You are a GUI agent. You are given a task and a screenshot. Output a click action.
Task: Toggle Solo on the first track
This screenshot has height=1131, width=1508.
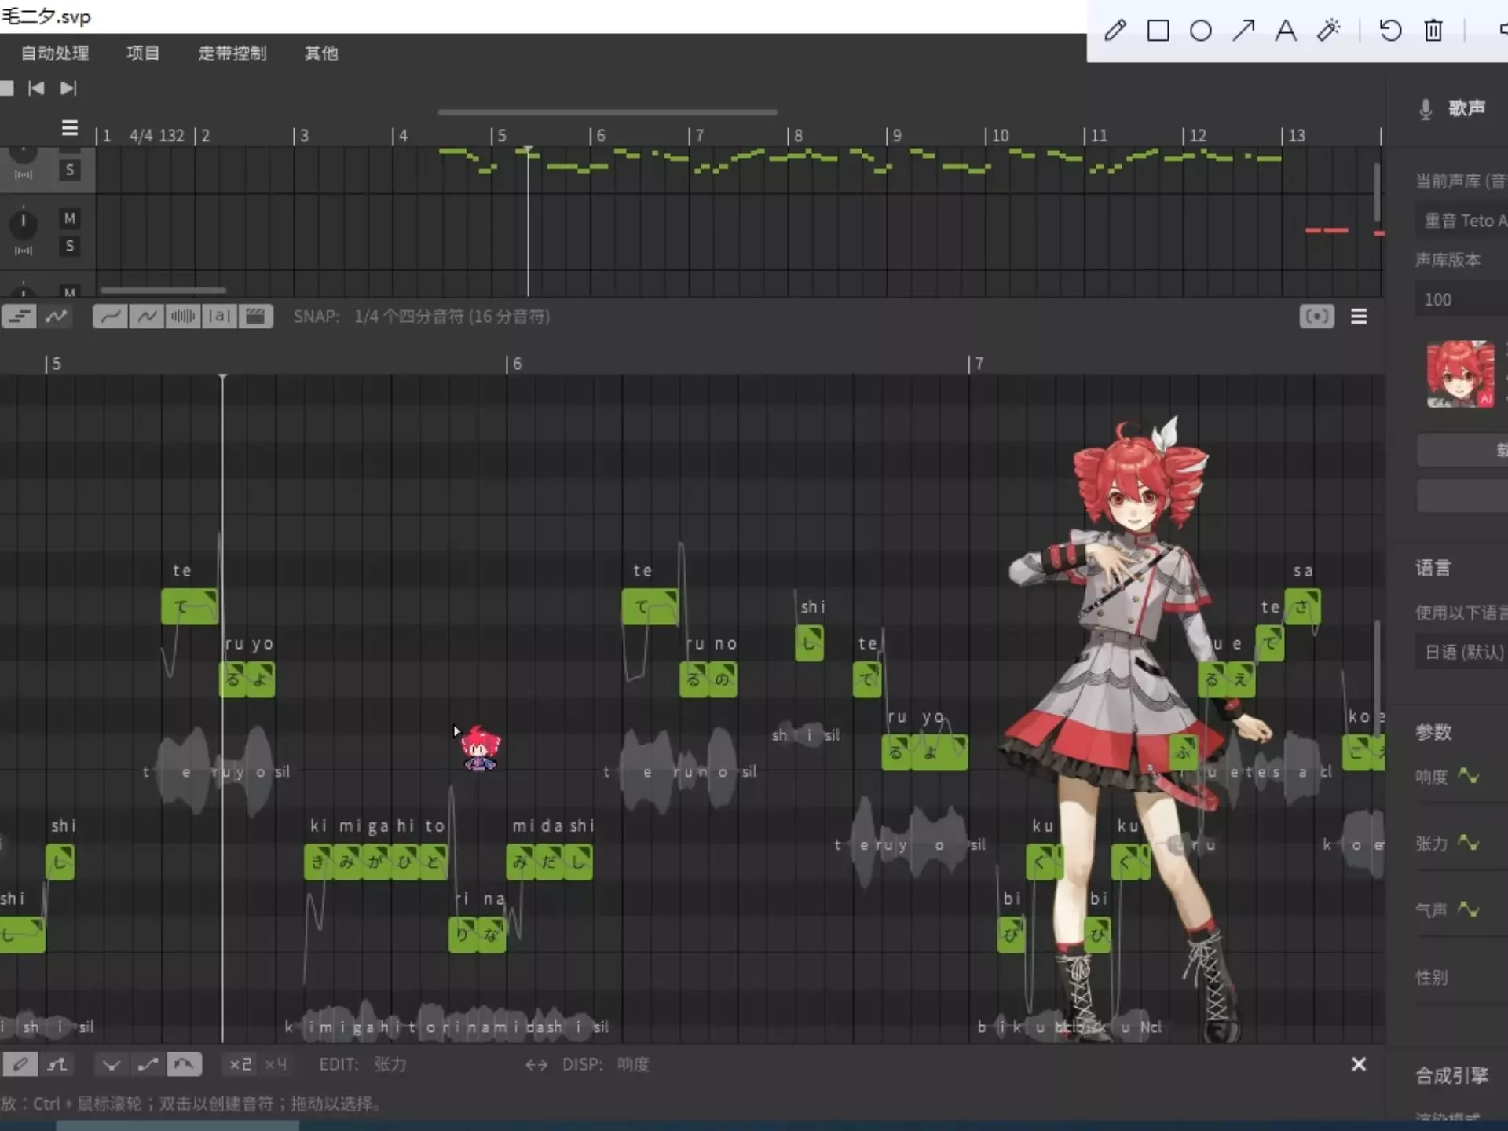click(x=70, y=170)
